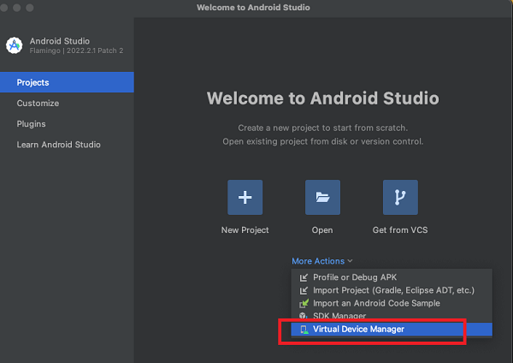This screenshot has height=363, width=513.
Task: Click the Profile or Debug APK icon
Action: (x=304, y=277)
